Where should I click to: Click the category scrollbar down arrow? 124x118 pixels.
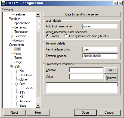(38, 105)
